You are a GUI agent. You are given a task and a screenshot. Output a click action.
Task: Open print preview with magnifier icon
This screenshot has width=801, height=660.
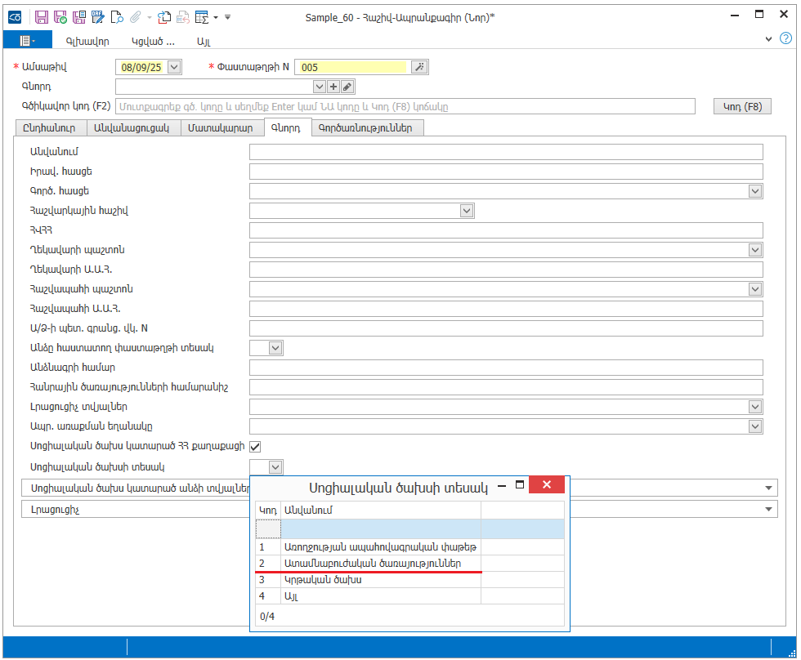tap(117, 16)
